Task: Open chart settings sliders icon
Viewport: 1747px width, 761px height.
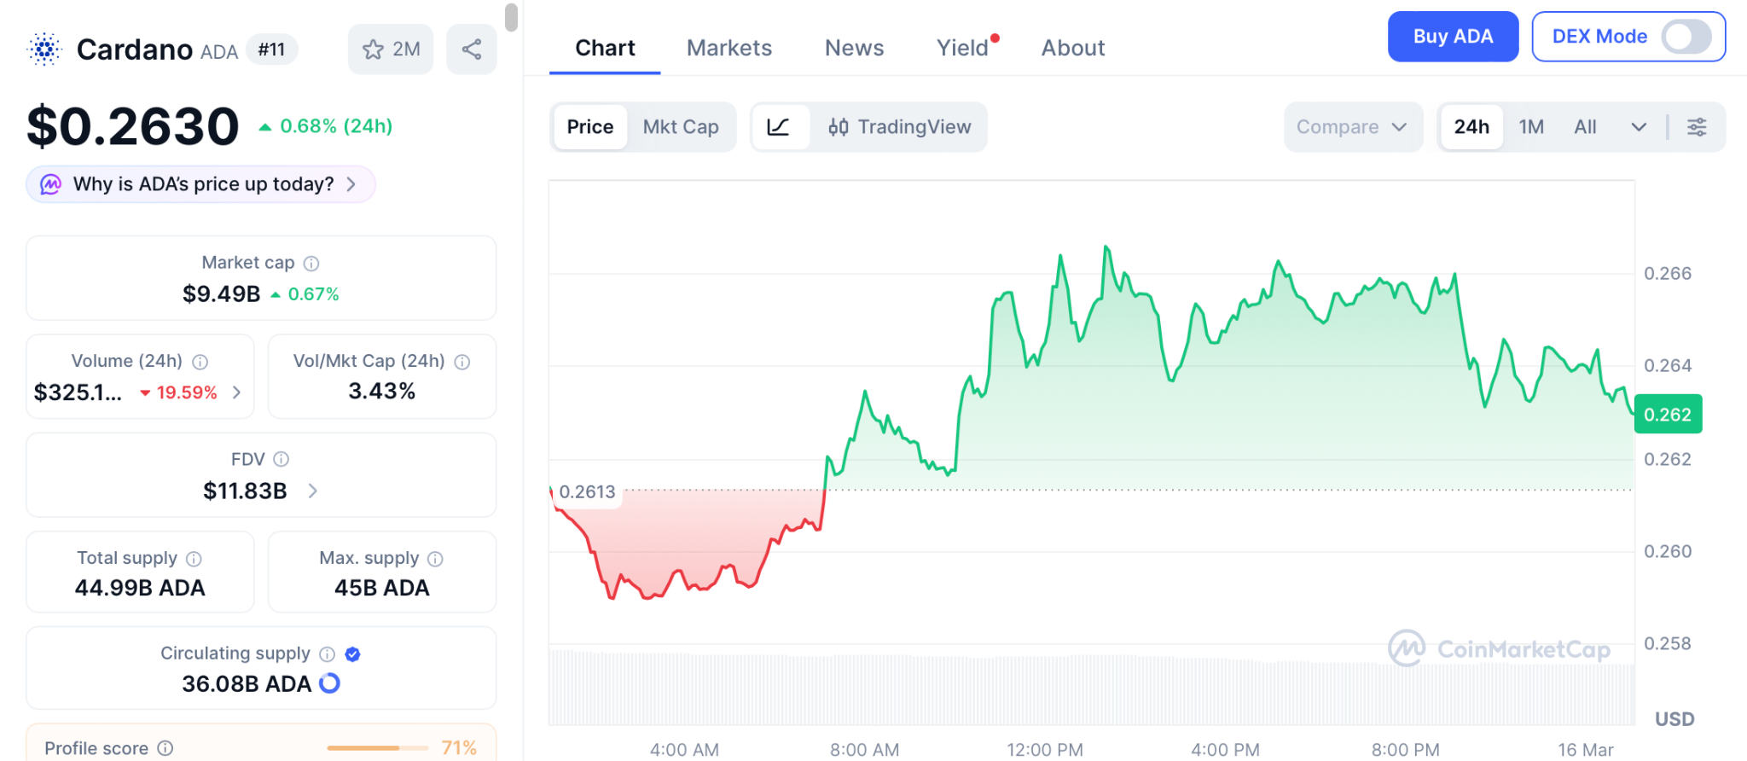Action: [1697, 127]
